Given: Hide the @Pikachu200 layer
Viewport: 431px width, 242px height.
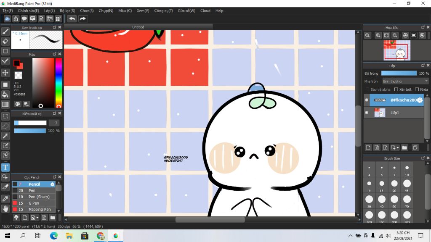Looking at the screenshot, I should click(x=367, y=100).
